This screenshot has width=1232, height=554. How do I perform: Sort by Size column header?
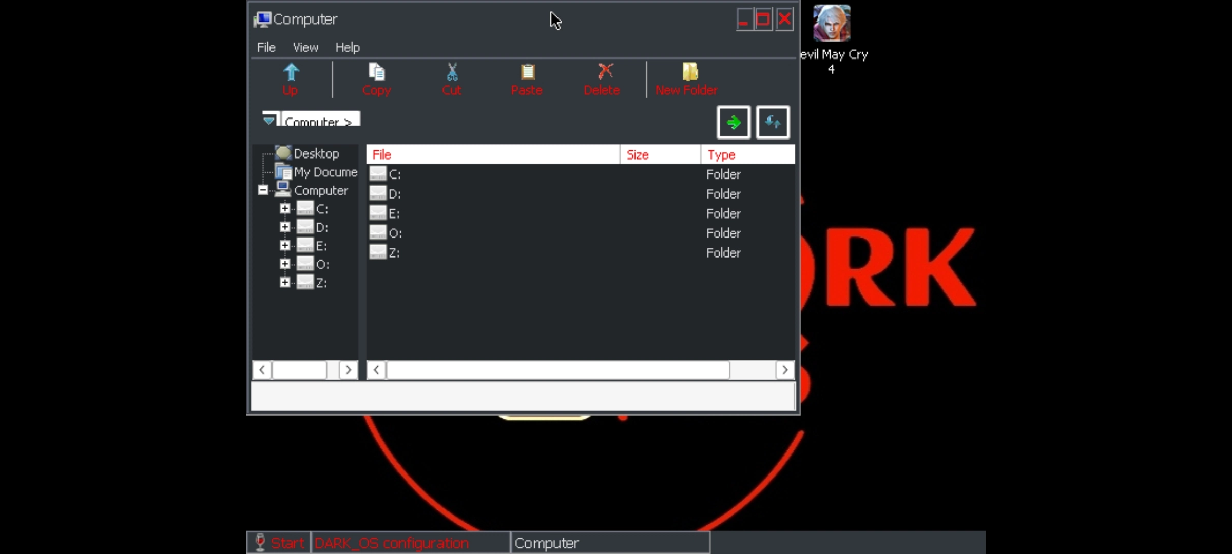(x=660, y=154)
